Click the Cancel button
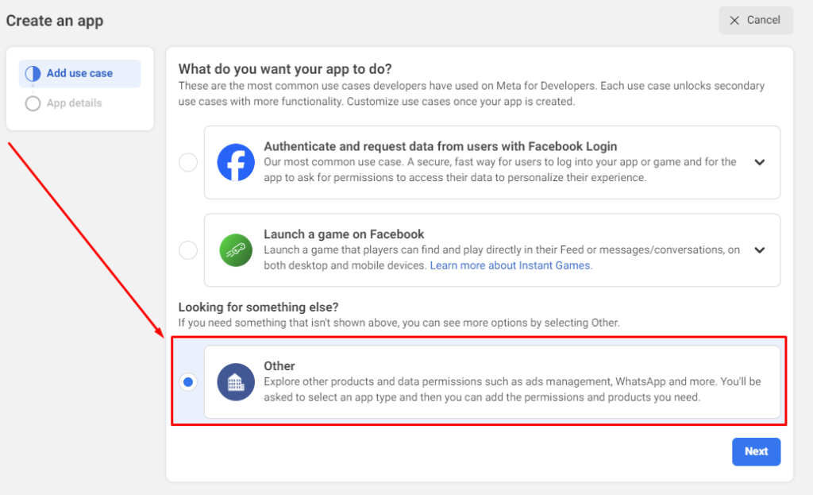The height and width of the screenshot is (495, 813). click(x=755, y=20)
